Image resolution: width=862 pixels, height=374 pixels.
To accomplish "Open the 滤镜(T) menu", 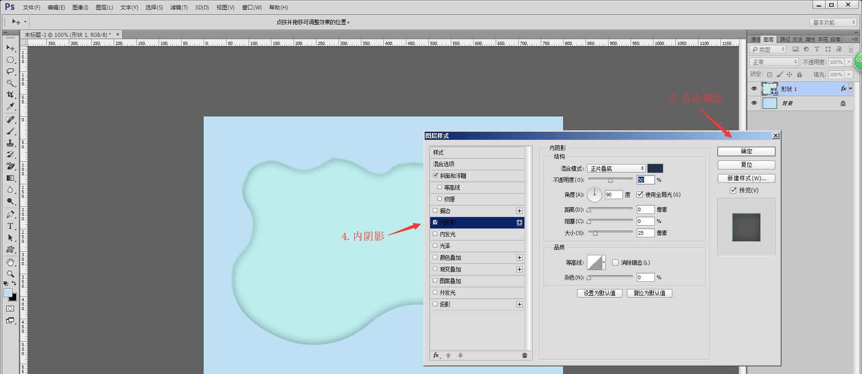I will 179,8.
